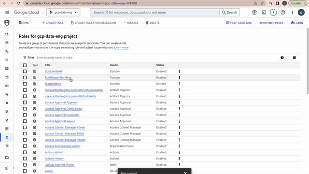Check the RunWorkflow checkbox

click(x=25, y=84)
